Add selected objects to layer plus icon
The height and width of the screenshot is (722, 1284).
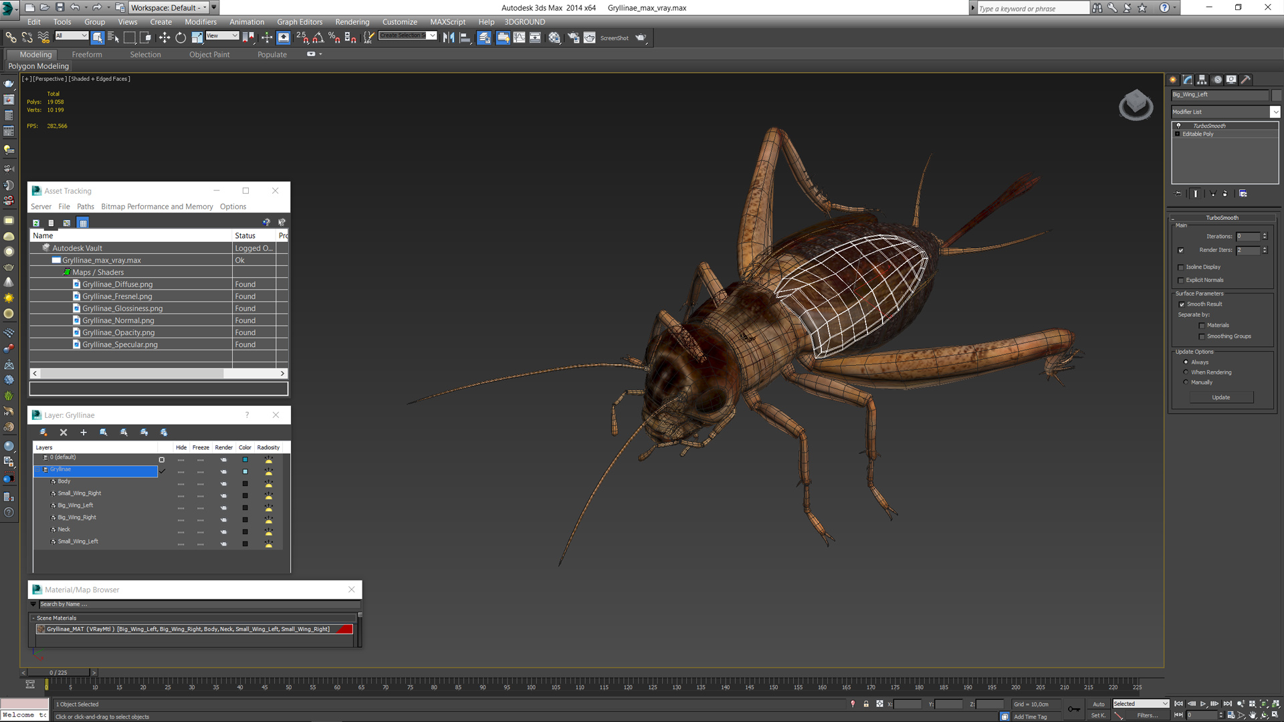tap(84, 433)
